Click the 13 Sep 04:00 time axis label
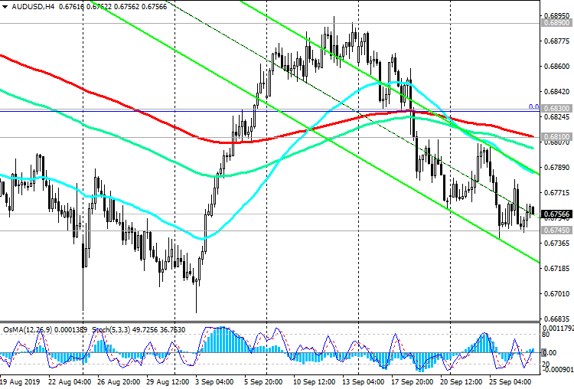This screenshot has height=389, width=574. click(x=363, y=381)
